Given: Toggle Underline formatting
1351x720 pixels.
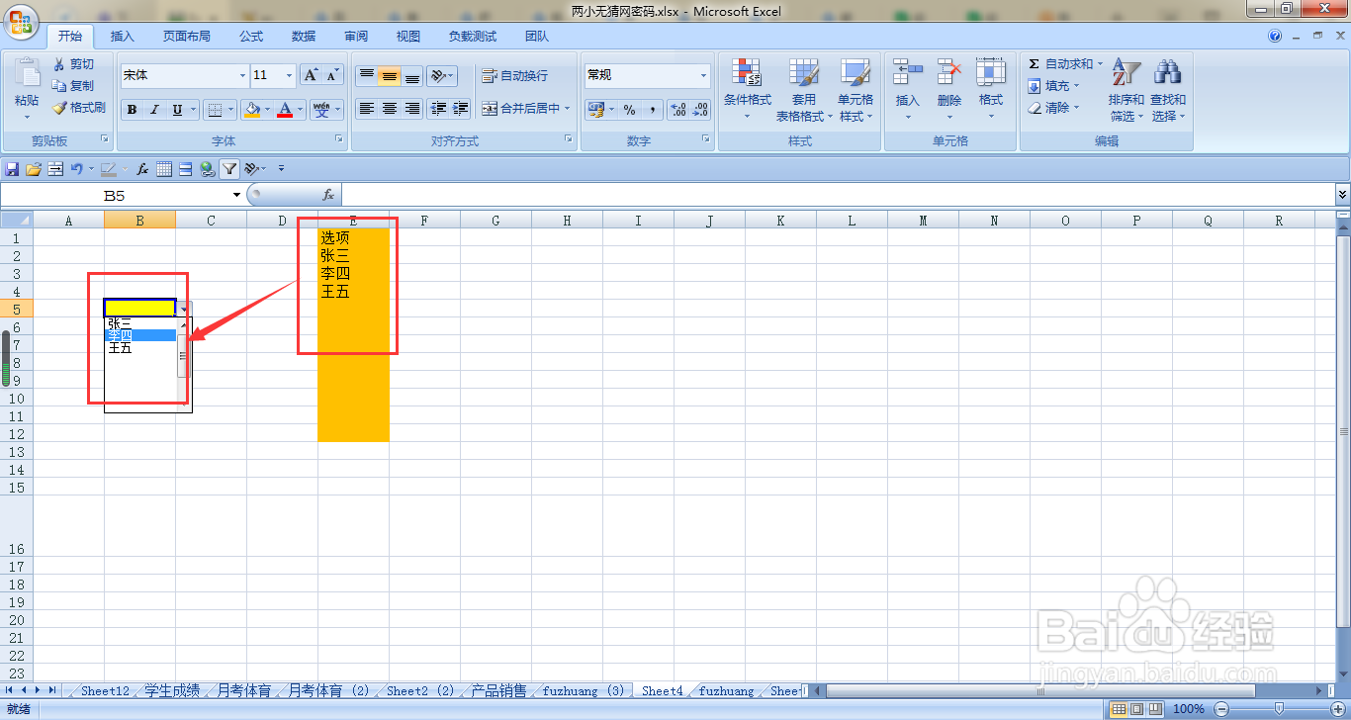Looking at the screenshot, I should click(x=178, y=110).
